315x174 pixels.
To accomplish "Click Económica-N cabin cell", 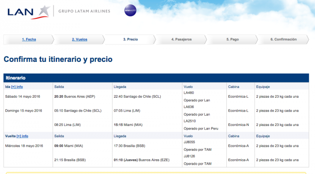I will pos(238,125).
